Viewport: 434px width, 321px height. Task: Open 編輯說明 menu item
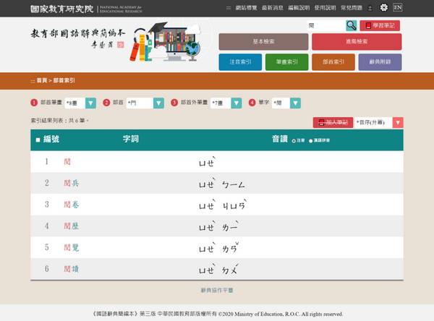pyautogui.click(x=299, y=8)
